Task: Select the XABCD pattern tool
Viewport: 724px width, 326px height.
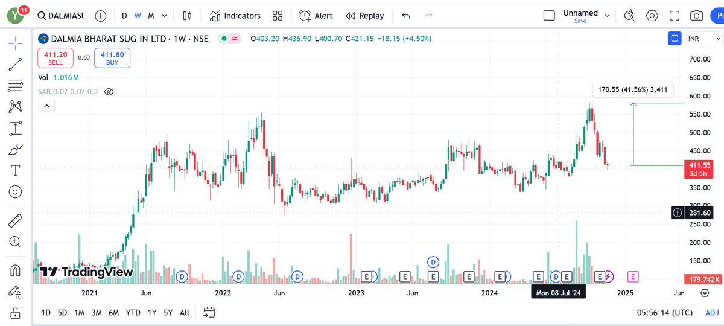Action: pos(15,107)
